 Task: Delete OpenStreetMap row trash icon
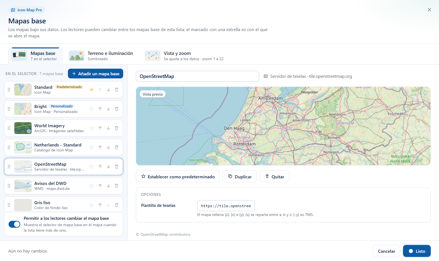pyautogui.click(x=117, y=166)
